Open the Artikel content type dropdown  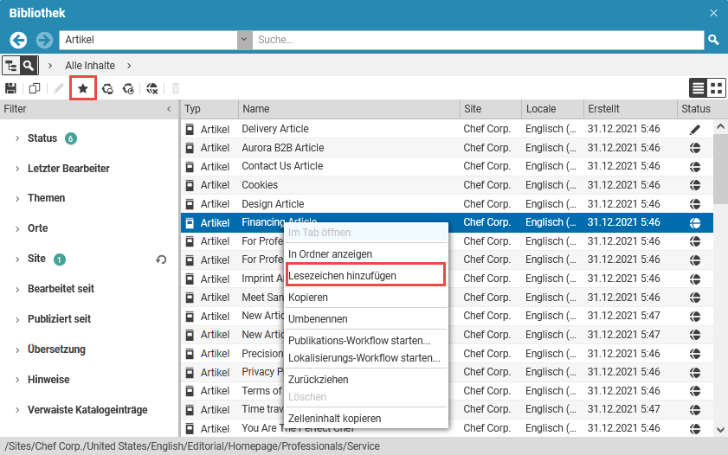pyautogui.click(x=243, y=40)
